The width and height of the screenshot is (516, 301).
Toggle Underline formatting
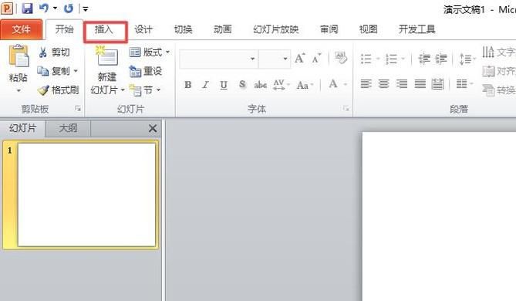224,85
